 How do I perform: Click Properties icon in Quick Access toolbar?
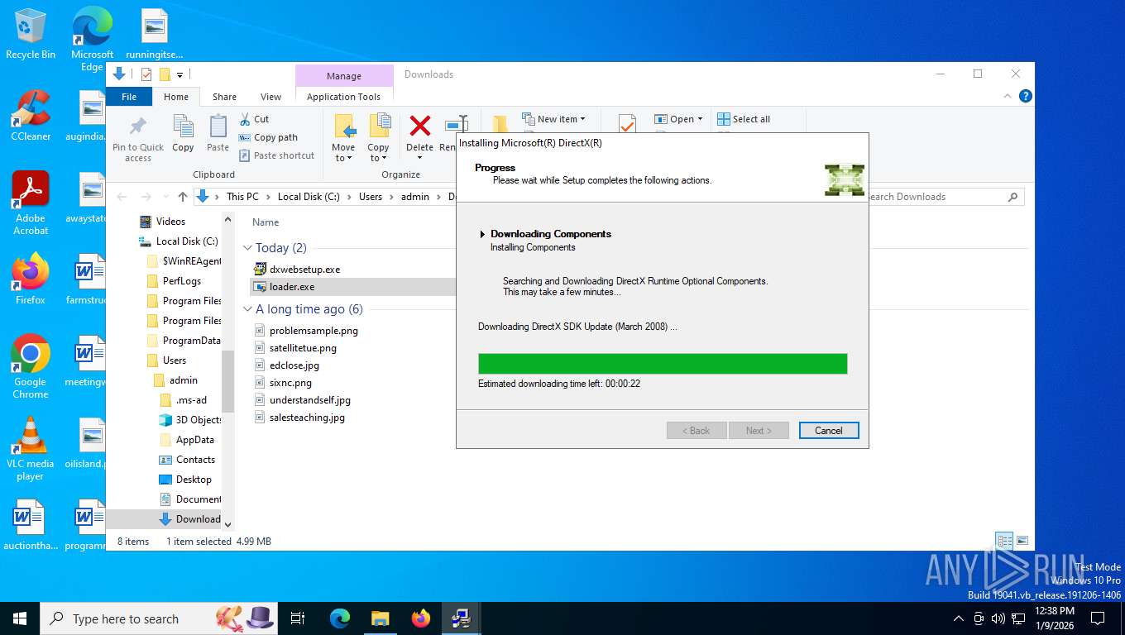point(146,74)
